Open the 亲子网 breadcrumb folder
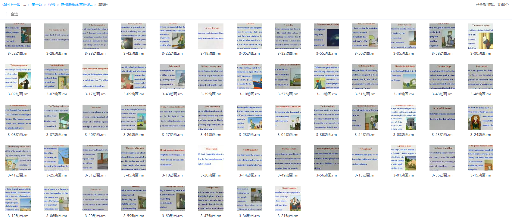Screen dimensions: 512x224 click(x=37, y=5)
